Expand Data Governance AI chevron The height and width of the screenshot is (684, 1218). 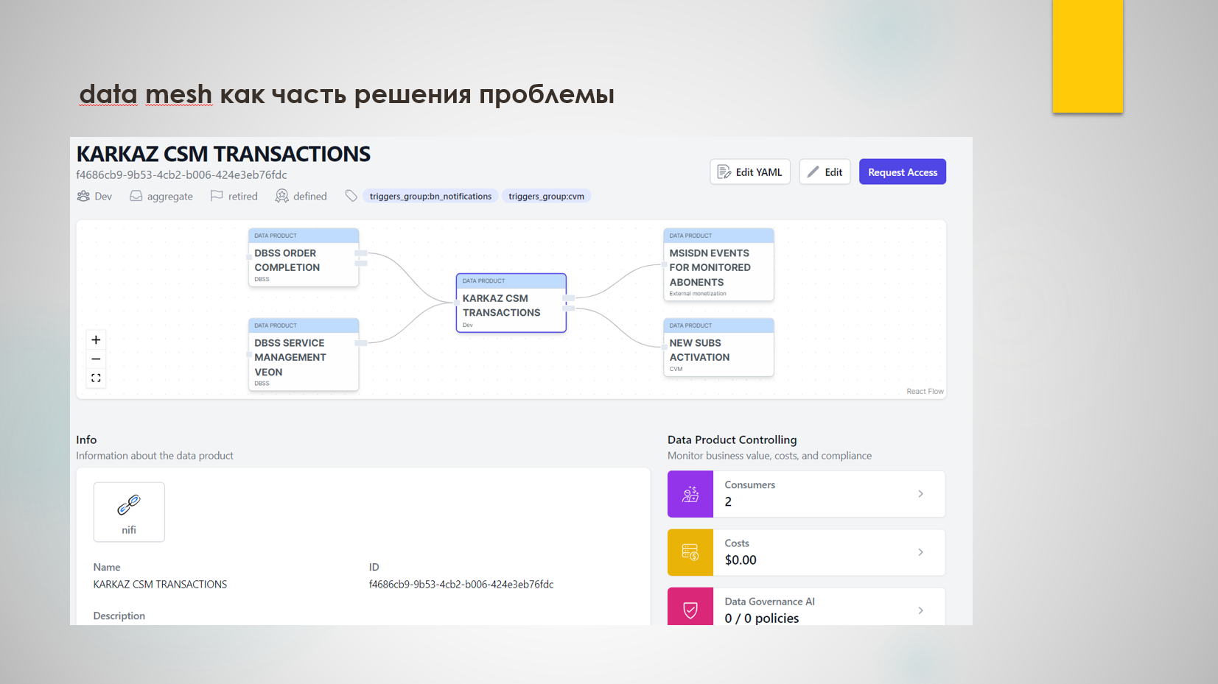point(920,610)
